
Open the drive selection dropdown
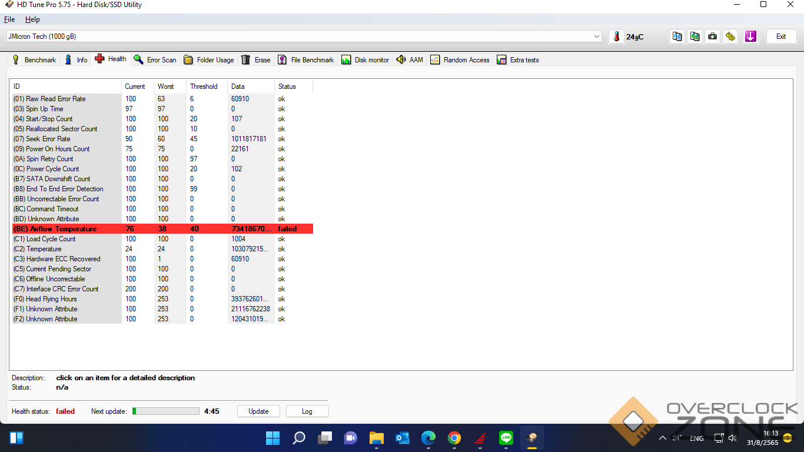pos(304,36)
